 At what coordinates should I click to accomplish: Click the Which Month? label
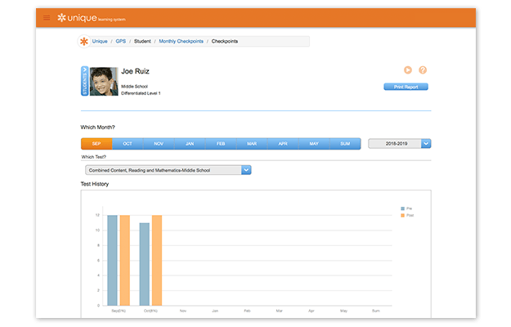pos(97,128)
